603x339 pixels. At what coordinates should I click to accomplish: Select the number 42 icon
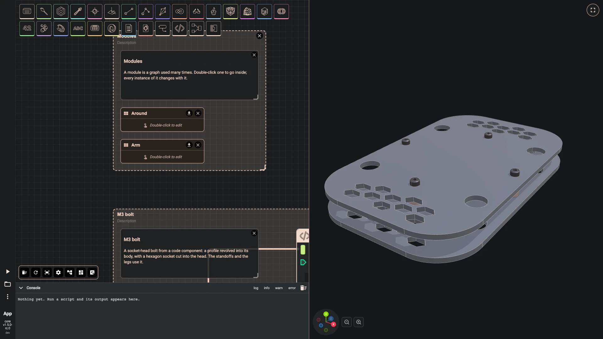pos(27,29)
